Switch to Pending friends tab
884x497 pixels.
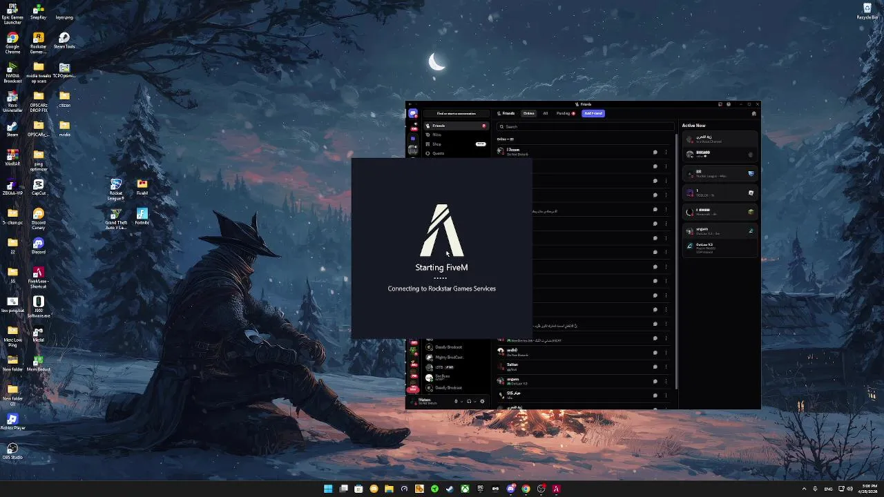coord(566,113)
